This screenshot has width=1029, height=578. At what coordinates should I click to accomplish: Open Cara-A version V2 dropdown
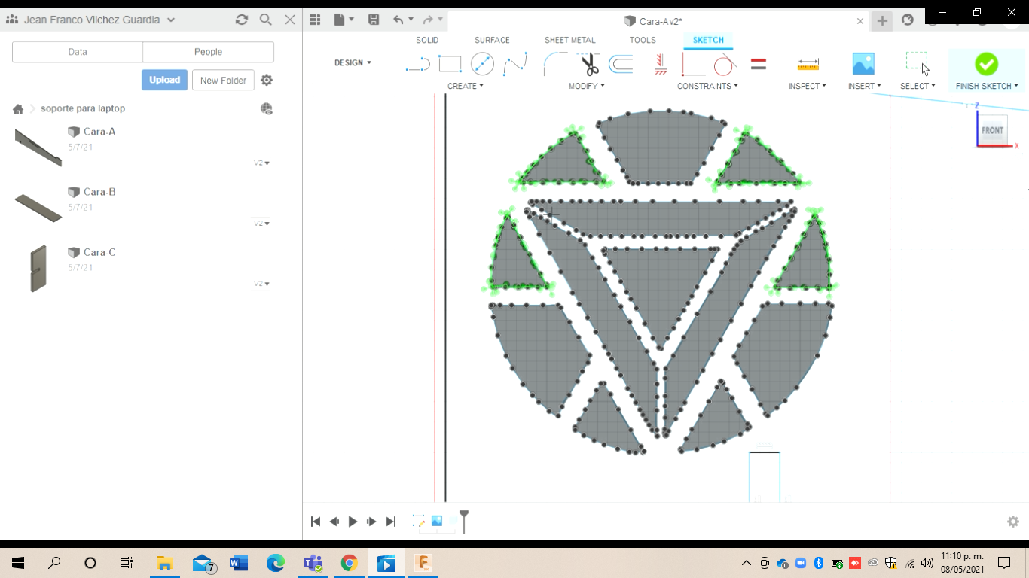tap(261, 163)
